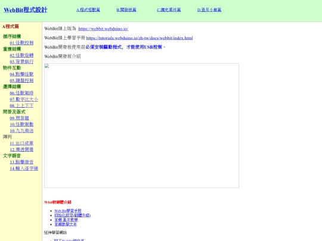Open the Web:Bit學習手冊 bullet link
Screen dimensions: 322x241
click(x=68, y=211)
